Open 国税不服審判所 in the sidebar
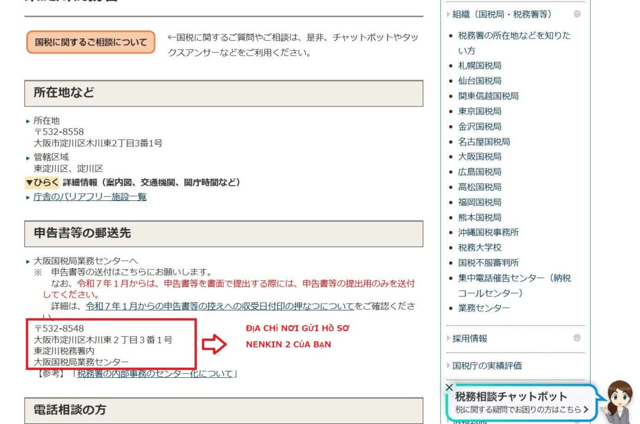Screen dimensions: 640x424 tap(488, 263)
